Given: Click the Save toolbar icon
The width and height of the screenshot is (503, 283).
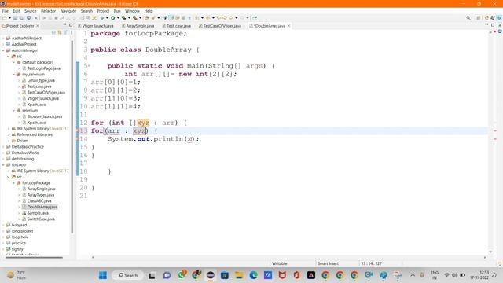Looking at the screenshot, I should [15, 18].
